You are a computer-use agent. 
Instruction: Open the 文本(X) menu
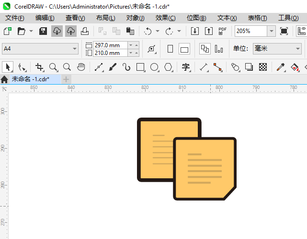[227, 18]
